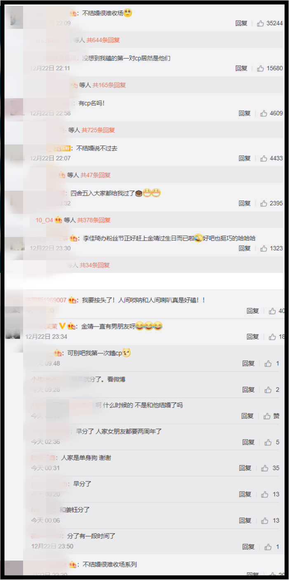Image resolution: width=289 pixels, height=580 pixels.
Task: Like the '有cp名吗!' comment
Action: click(x=264, y=114)
